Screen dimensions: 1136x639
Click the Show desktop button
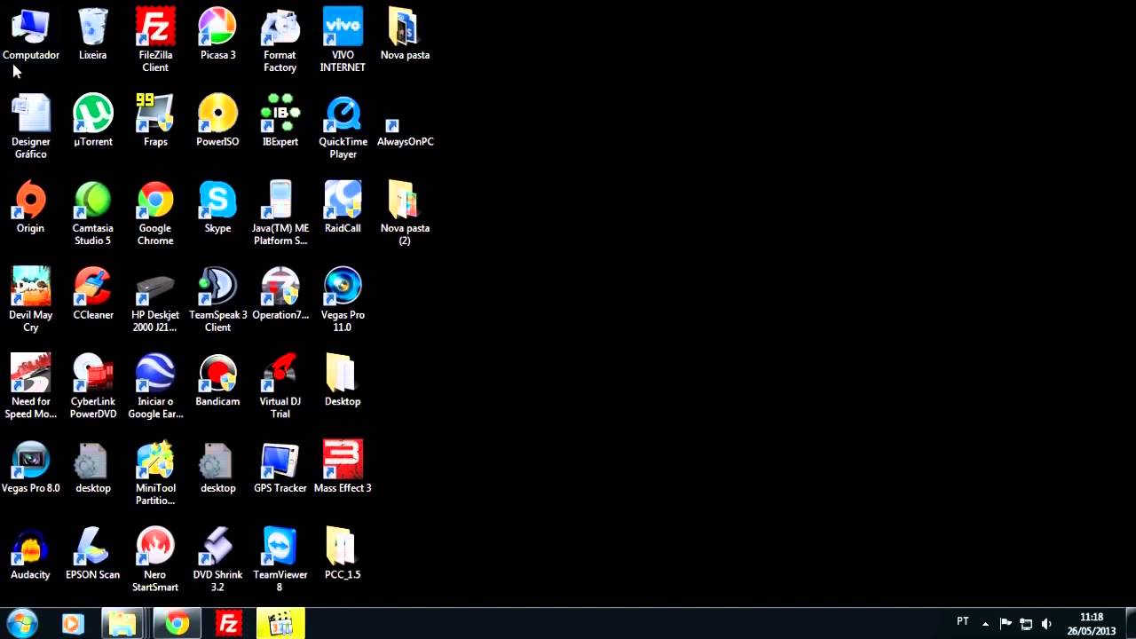click(1130, 624)
